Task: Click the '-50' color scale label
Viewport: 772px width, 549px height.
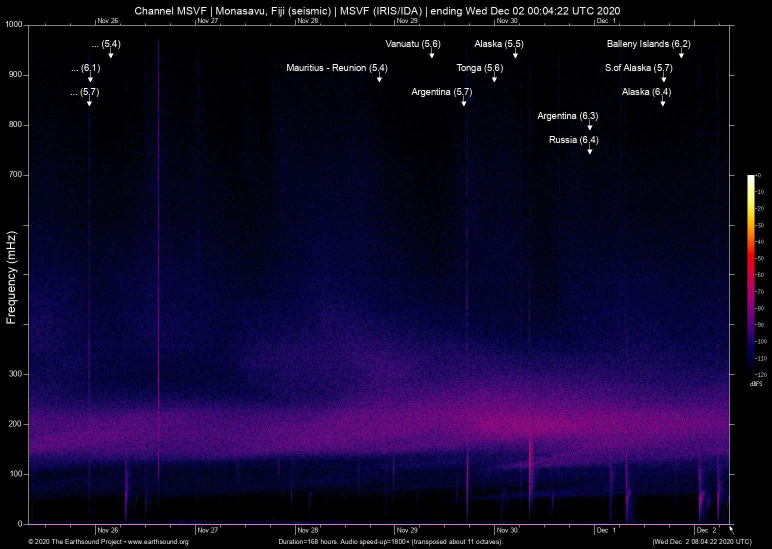Action: [759, 258]
